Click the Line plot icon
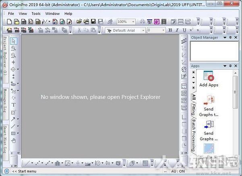This screenshot has width=242, height=176. 27,163
